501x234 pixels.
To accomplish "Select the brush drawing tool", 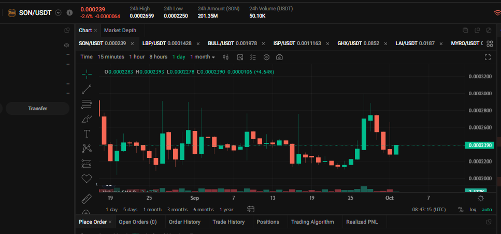I will coord(87,119).
